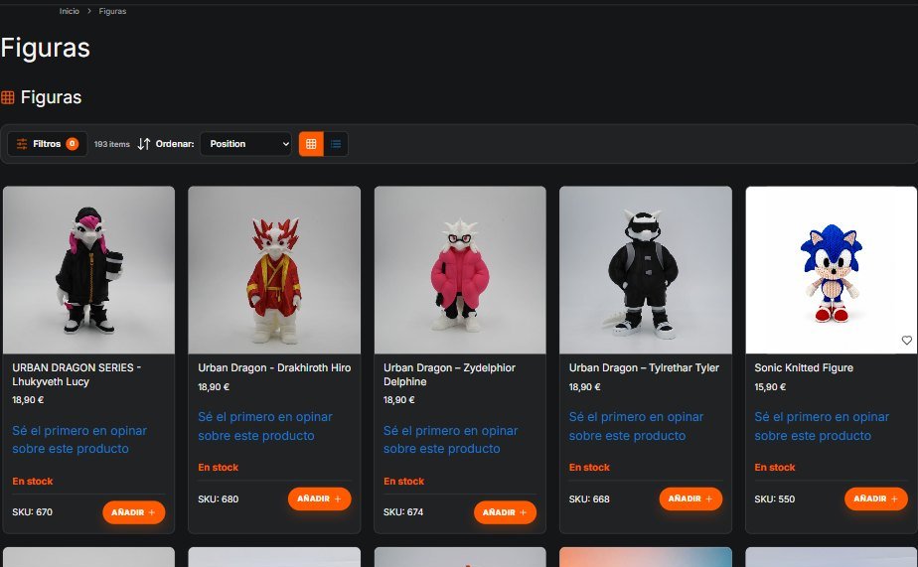Add SKU 550 Sonic figure to cart

pyautogui.click(x=876, y=499)
